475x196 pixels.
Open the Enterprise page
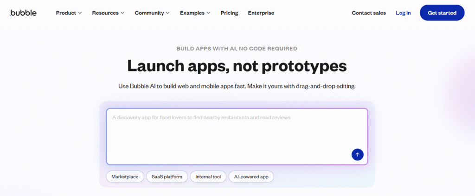point(261,13)
